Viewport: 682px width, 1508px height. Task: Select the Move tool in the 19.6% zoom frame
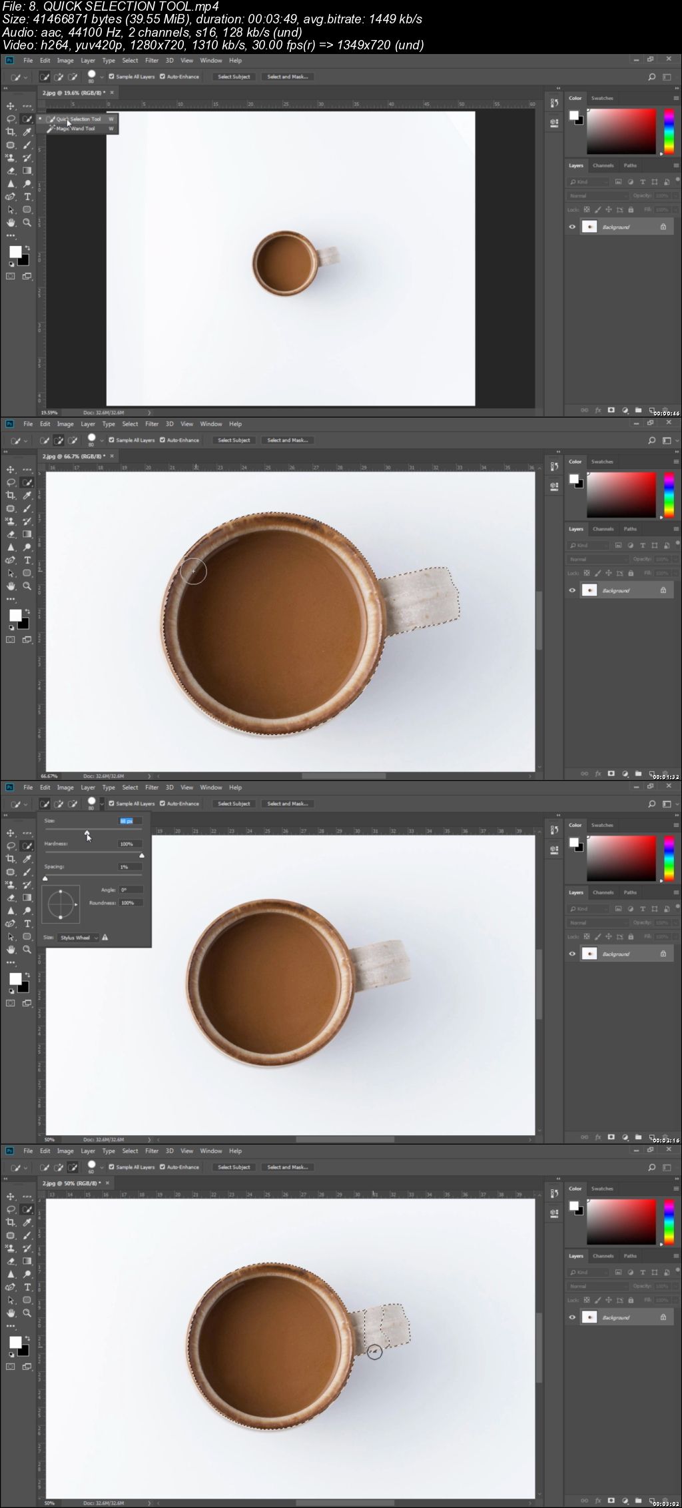[11, 106]
